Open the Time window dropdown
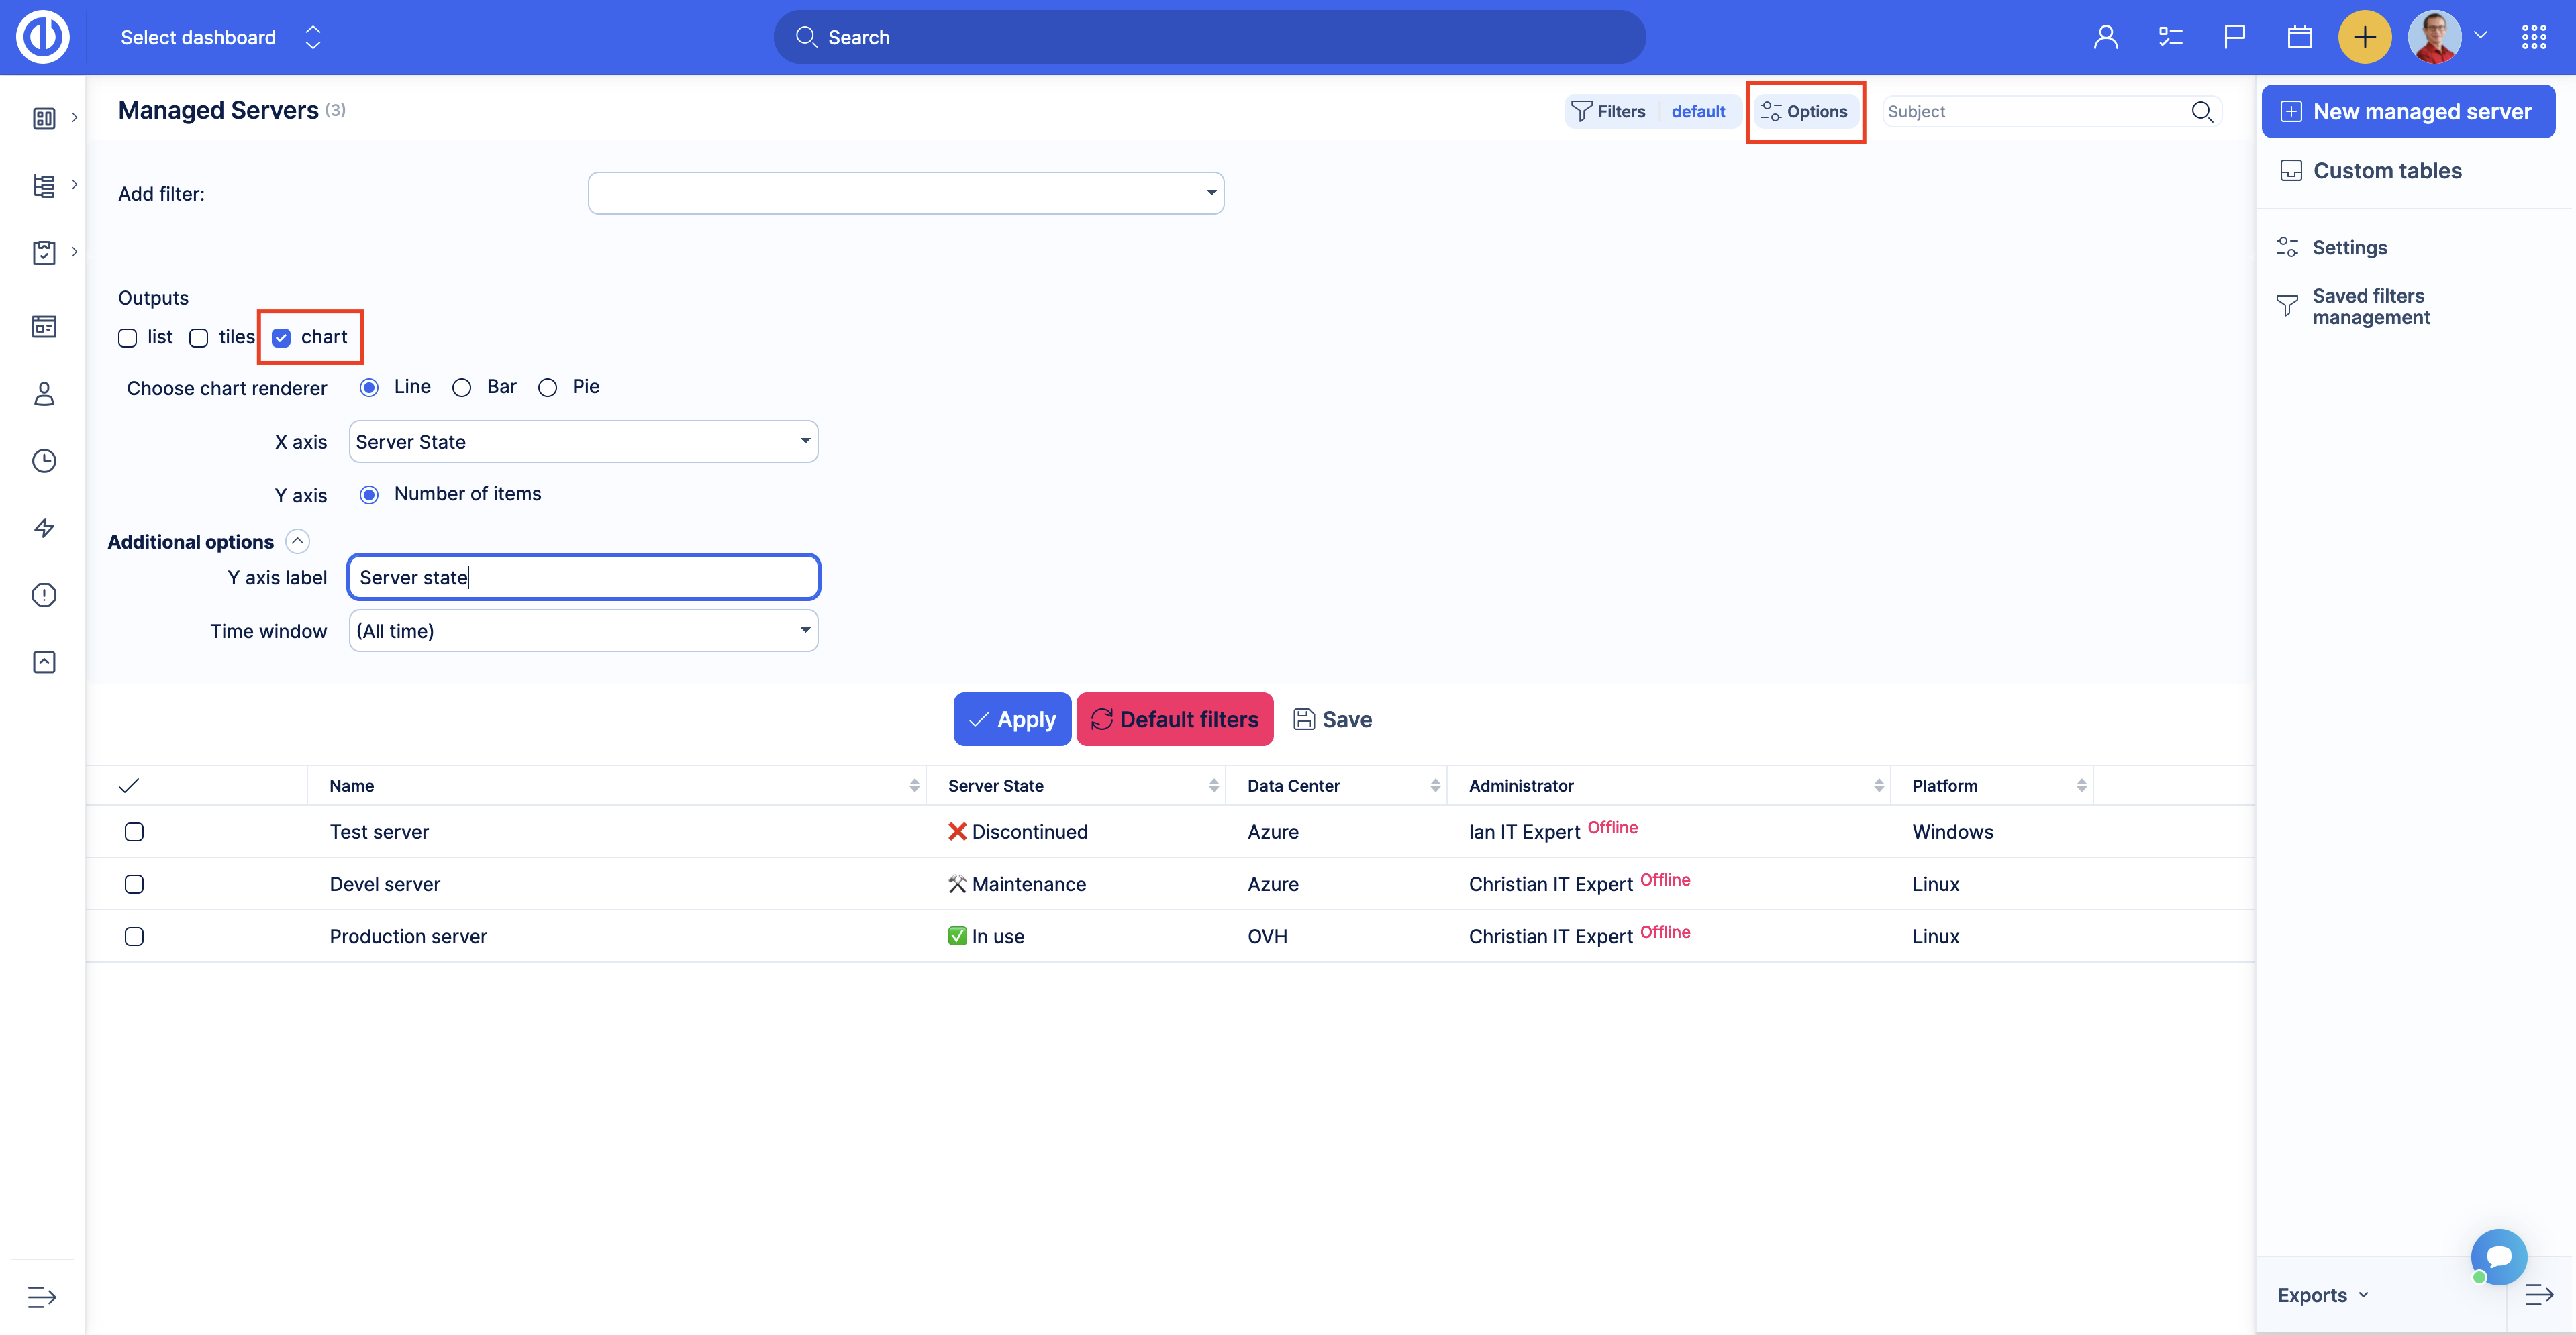Viewport: 2576px width, 1335px height. (583, 631)
